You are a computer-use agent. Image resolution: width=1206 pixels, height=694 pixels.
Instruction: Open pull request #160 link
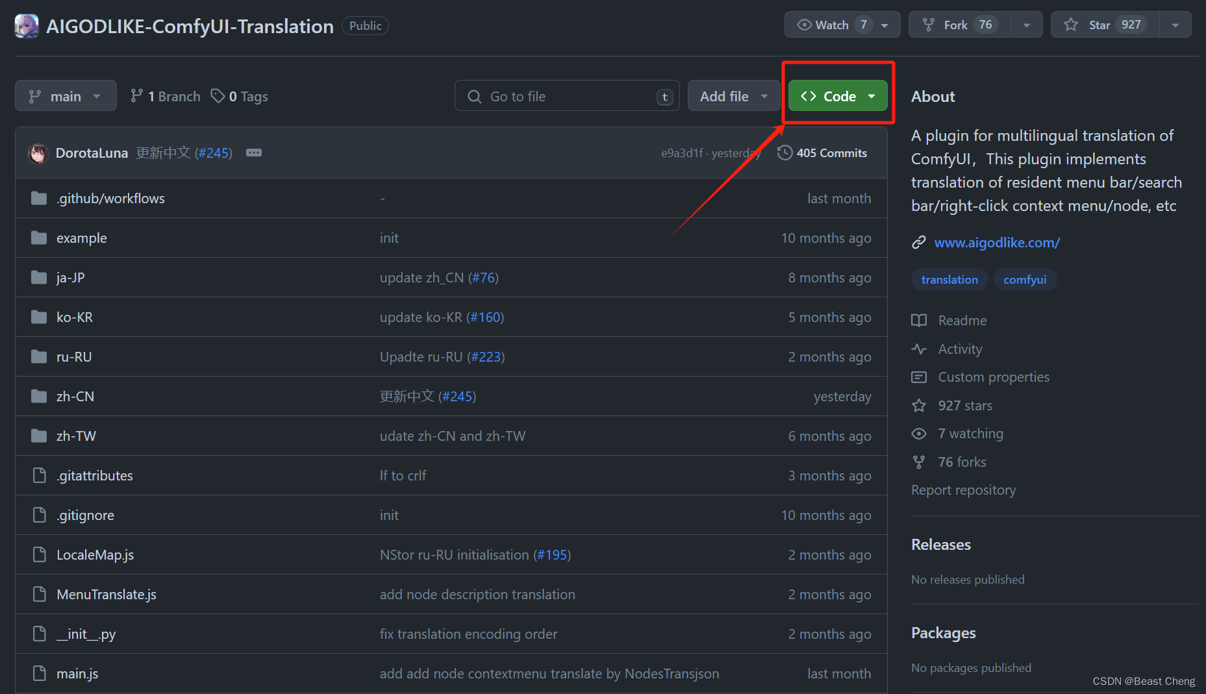pyautogui.click(x=486, y=317)
